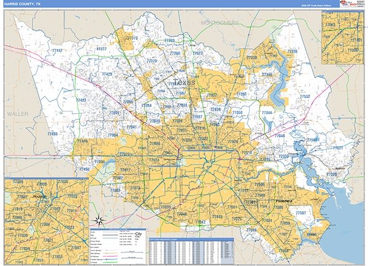Click ZIP code label 77017
The height and width of the screenshot is (266, 368).
tap(243, 190)
